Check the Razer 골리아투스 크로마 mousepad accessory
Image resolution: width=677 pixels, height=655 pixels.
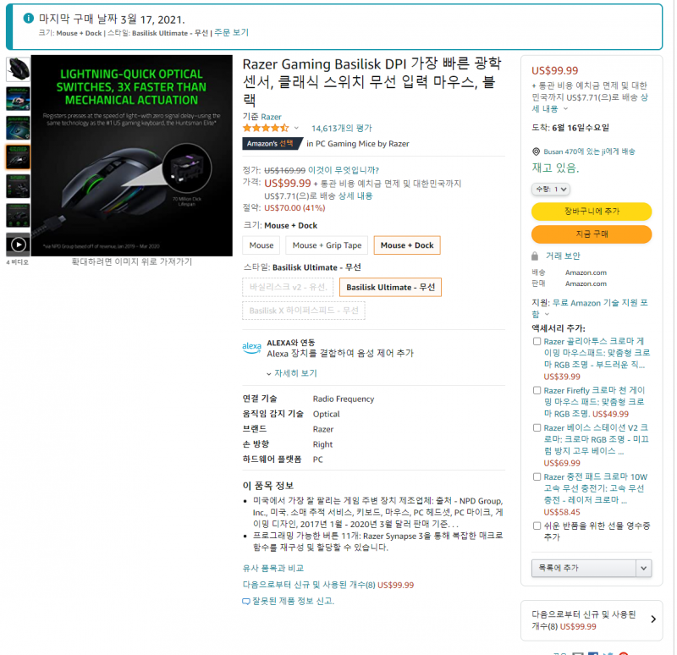pyautogui.click(x=537, y=342)
